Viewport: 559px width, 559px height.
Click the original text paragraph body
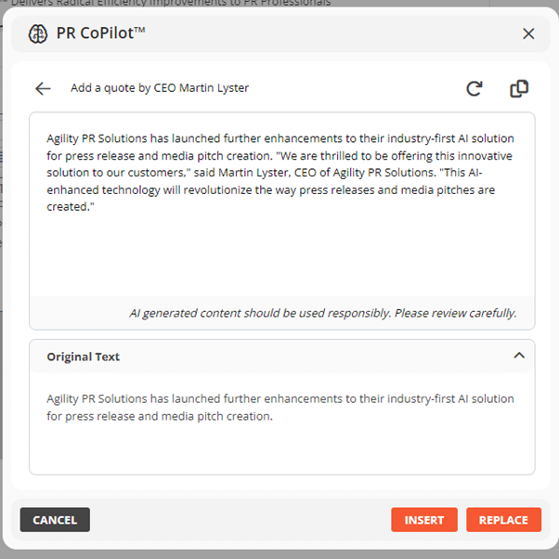click(x=279, y=407)
